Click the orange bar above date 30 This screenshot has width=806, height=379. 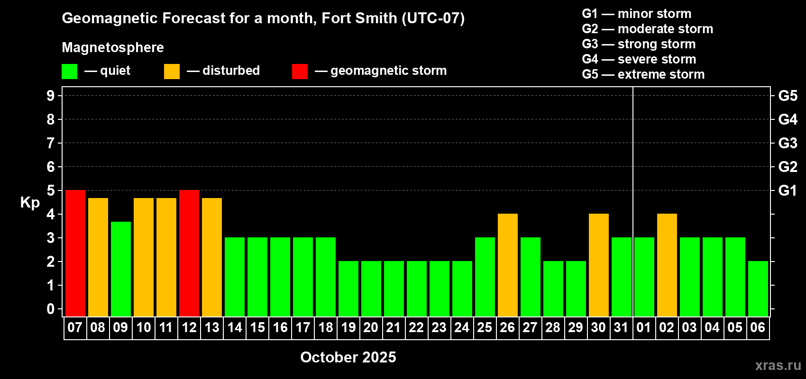point(599,265)
